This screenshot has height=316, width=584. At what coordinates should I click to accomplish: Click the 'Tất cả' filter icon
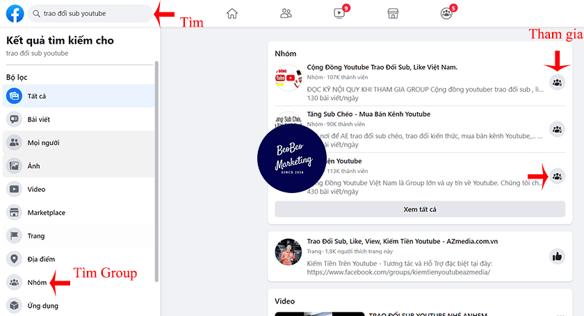click(14, 96)
